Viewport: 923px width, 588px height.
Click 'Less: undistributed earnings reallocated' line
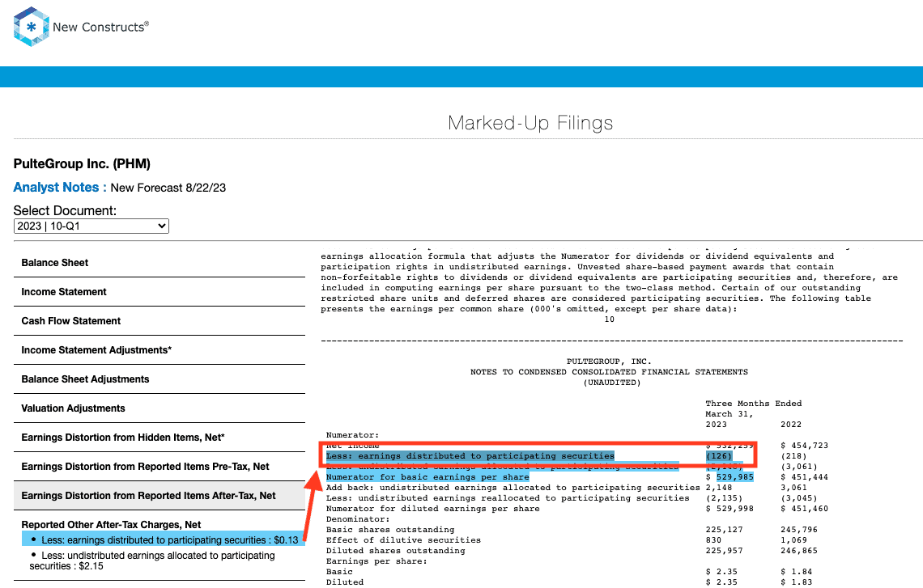(508, 498)
